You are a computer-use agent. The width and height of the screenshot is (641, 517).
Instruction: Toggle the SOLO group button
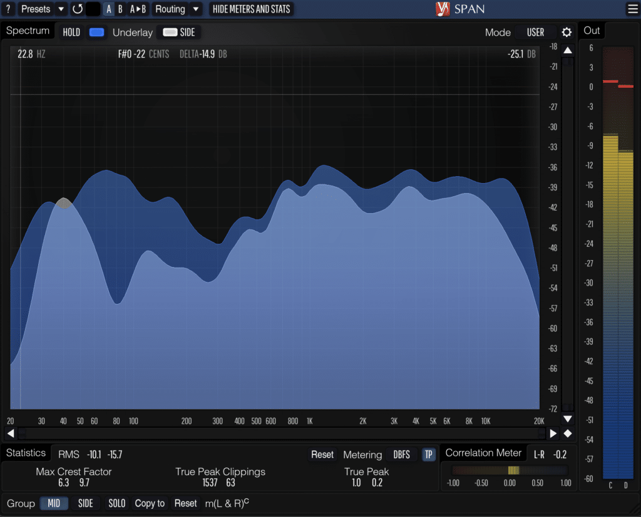pyautogui.click(x=116, y=503)
